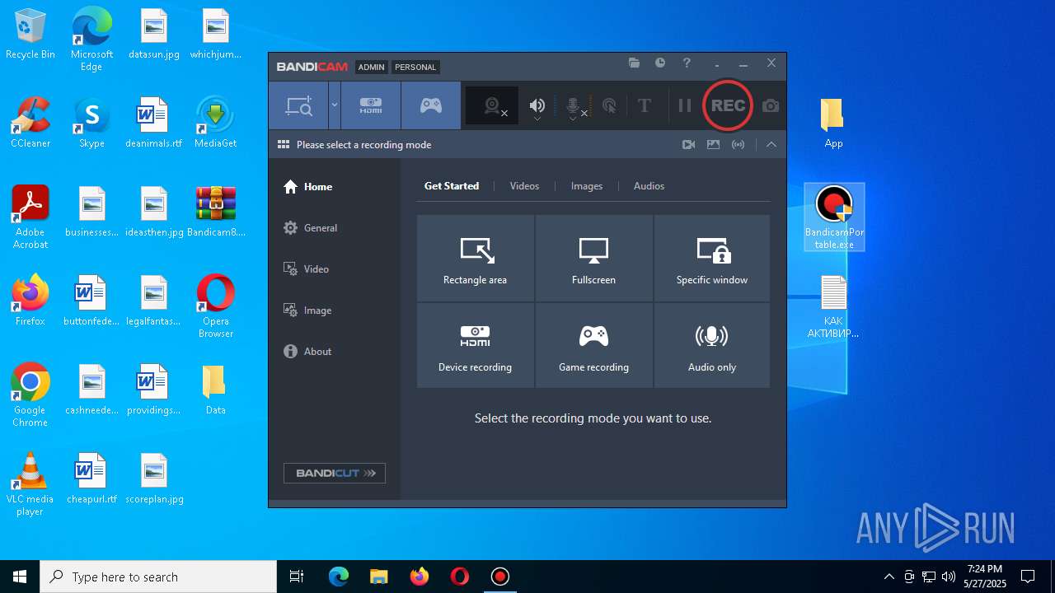Open Video settings in sidebar
Viewport: 1055px width, 593px height.
click(307, 269)
